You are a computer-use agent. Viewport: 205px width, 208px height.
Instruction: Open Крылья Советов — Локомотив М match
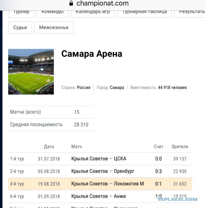pos(107,184)
